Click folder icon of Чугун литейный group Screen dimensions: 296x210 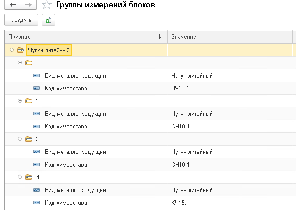21,50
